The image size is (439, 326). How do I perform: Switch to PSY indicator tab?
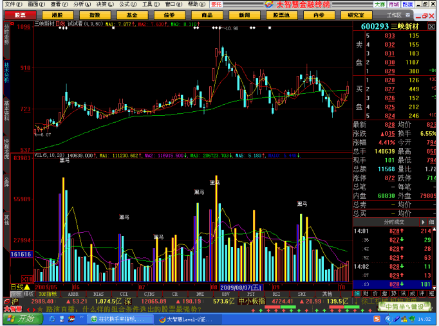pos(251,294)
